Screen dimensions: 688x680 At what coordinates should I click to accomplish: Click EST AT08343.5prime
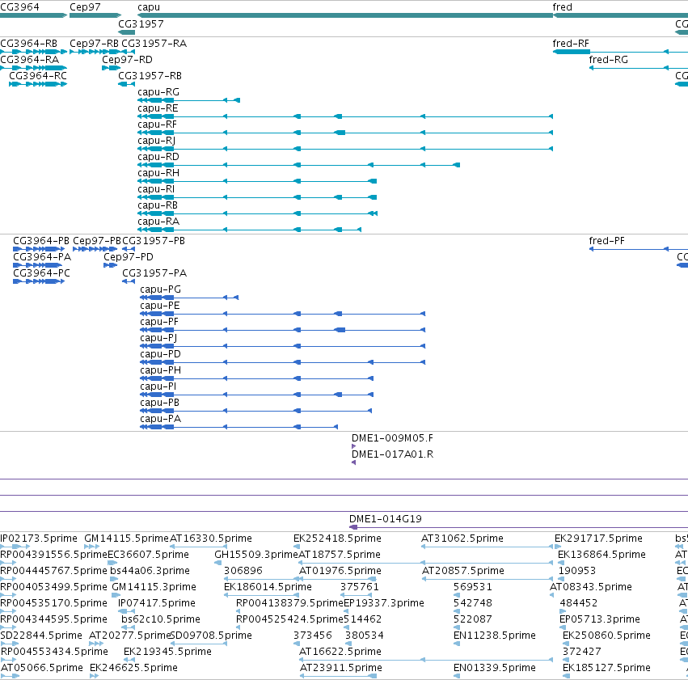591,587
